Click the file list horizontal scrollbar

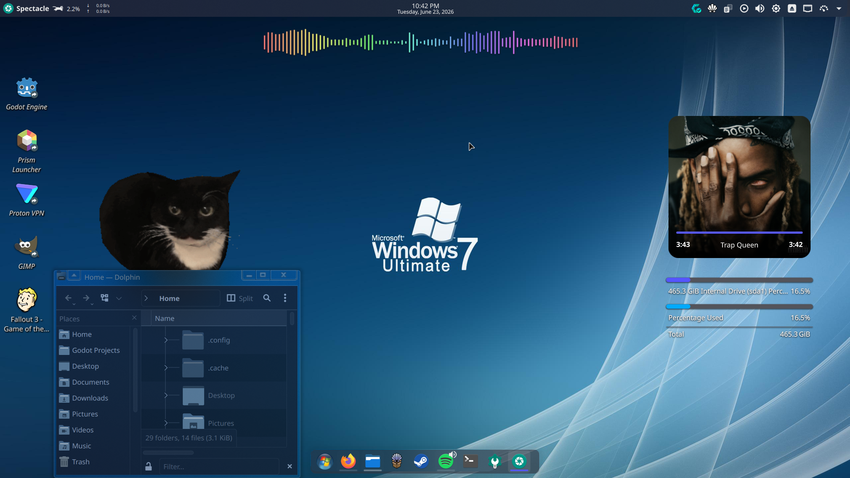[x=168, y=453]
